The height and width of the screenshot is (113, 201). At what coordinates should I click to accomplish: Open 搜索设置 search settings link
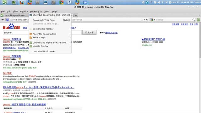(175, 24)
